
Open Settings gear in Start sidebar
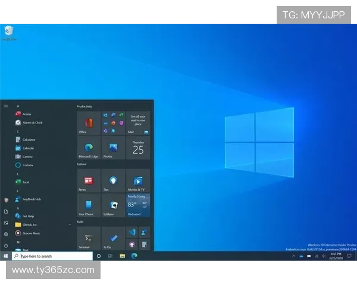coord(6,234)
